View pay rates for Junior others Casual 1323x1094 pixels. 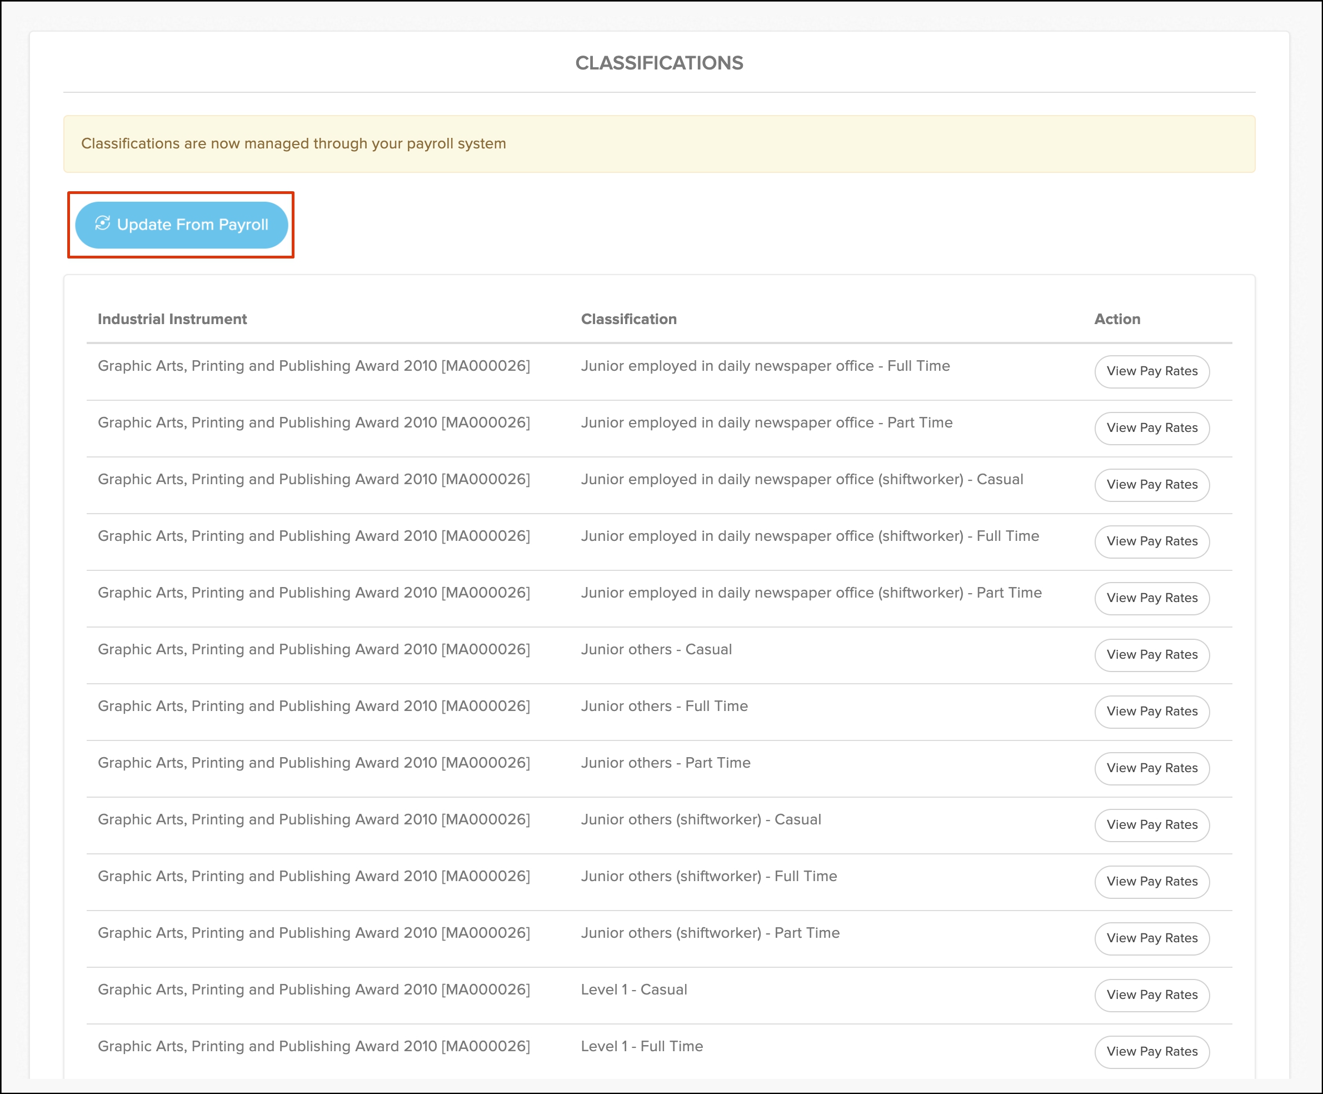[x=1151, y=655]
